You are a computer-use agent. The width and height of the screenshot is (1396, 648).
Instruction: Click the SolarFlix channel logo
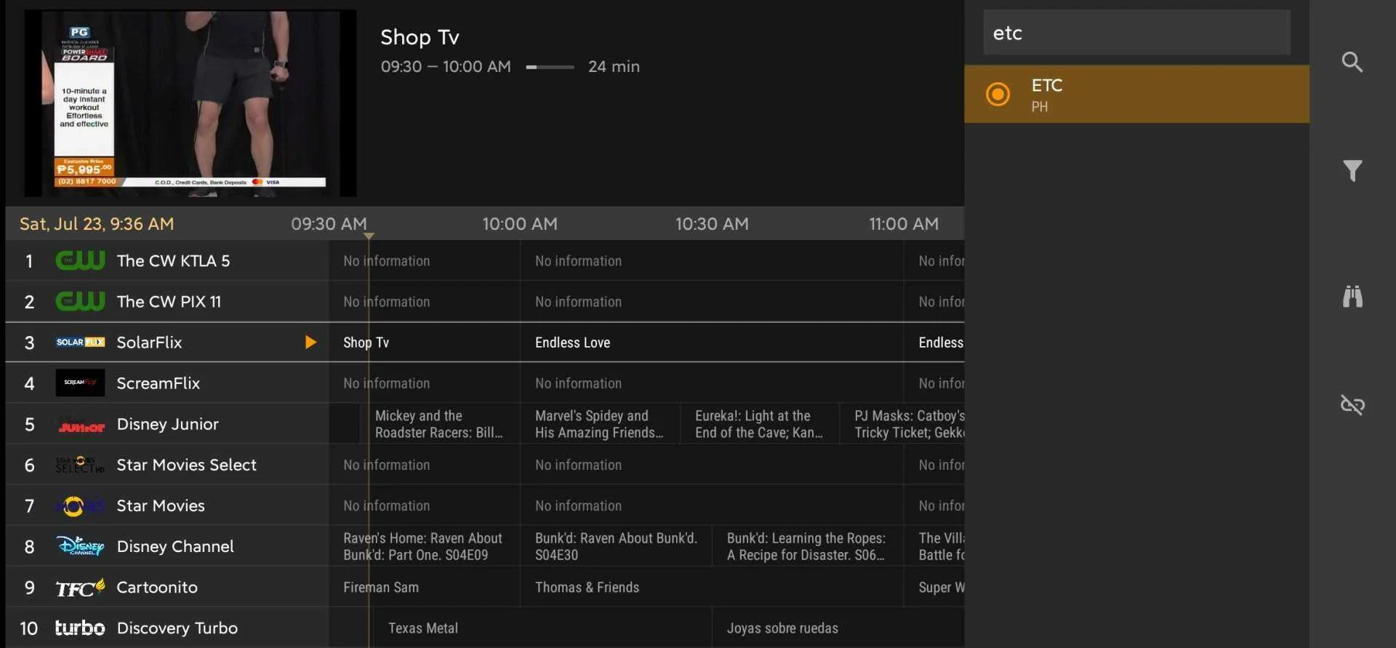tap(80, 342)
